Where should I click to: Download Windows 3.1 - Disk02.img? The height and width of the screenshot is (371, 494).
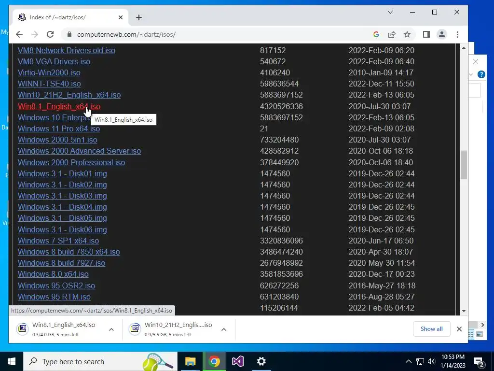click(x=62, y=185)
